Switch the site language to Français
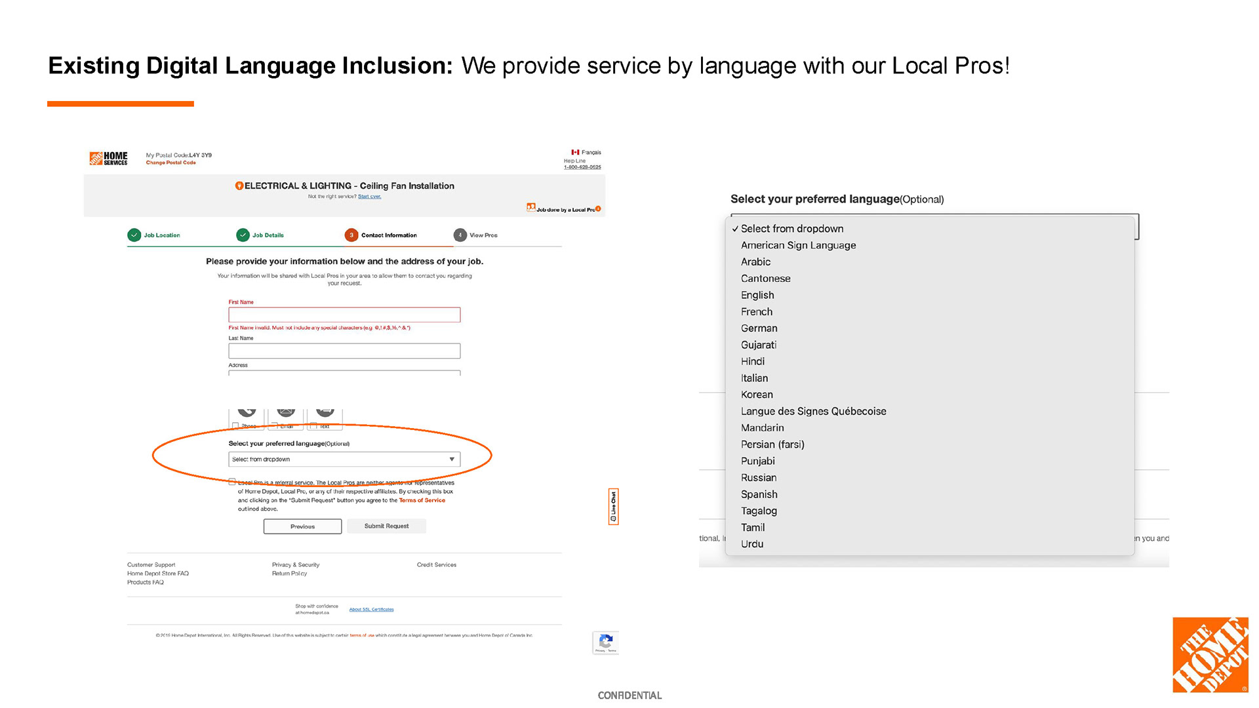The height and width of the screenshot is (708, 1259). click(591, 152)
